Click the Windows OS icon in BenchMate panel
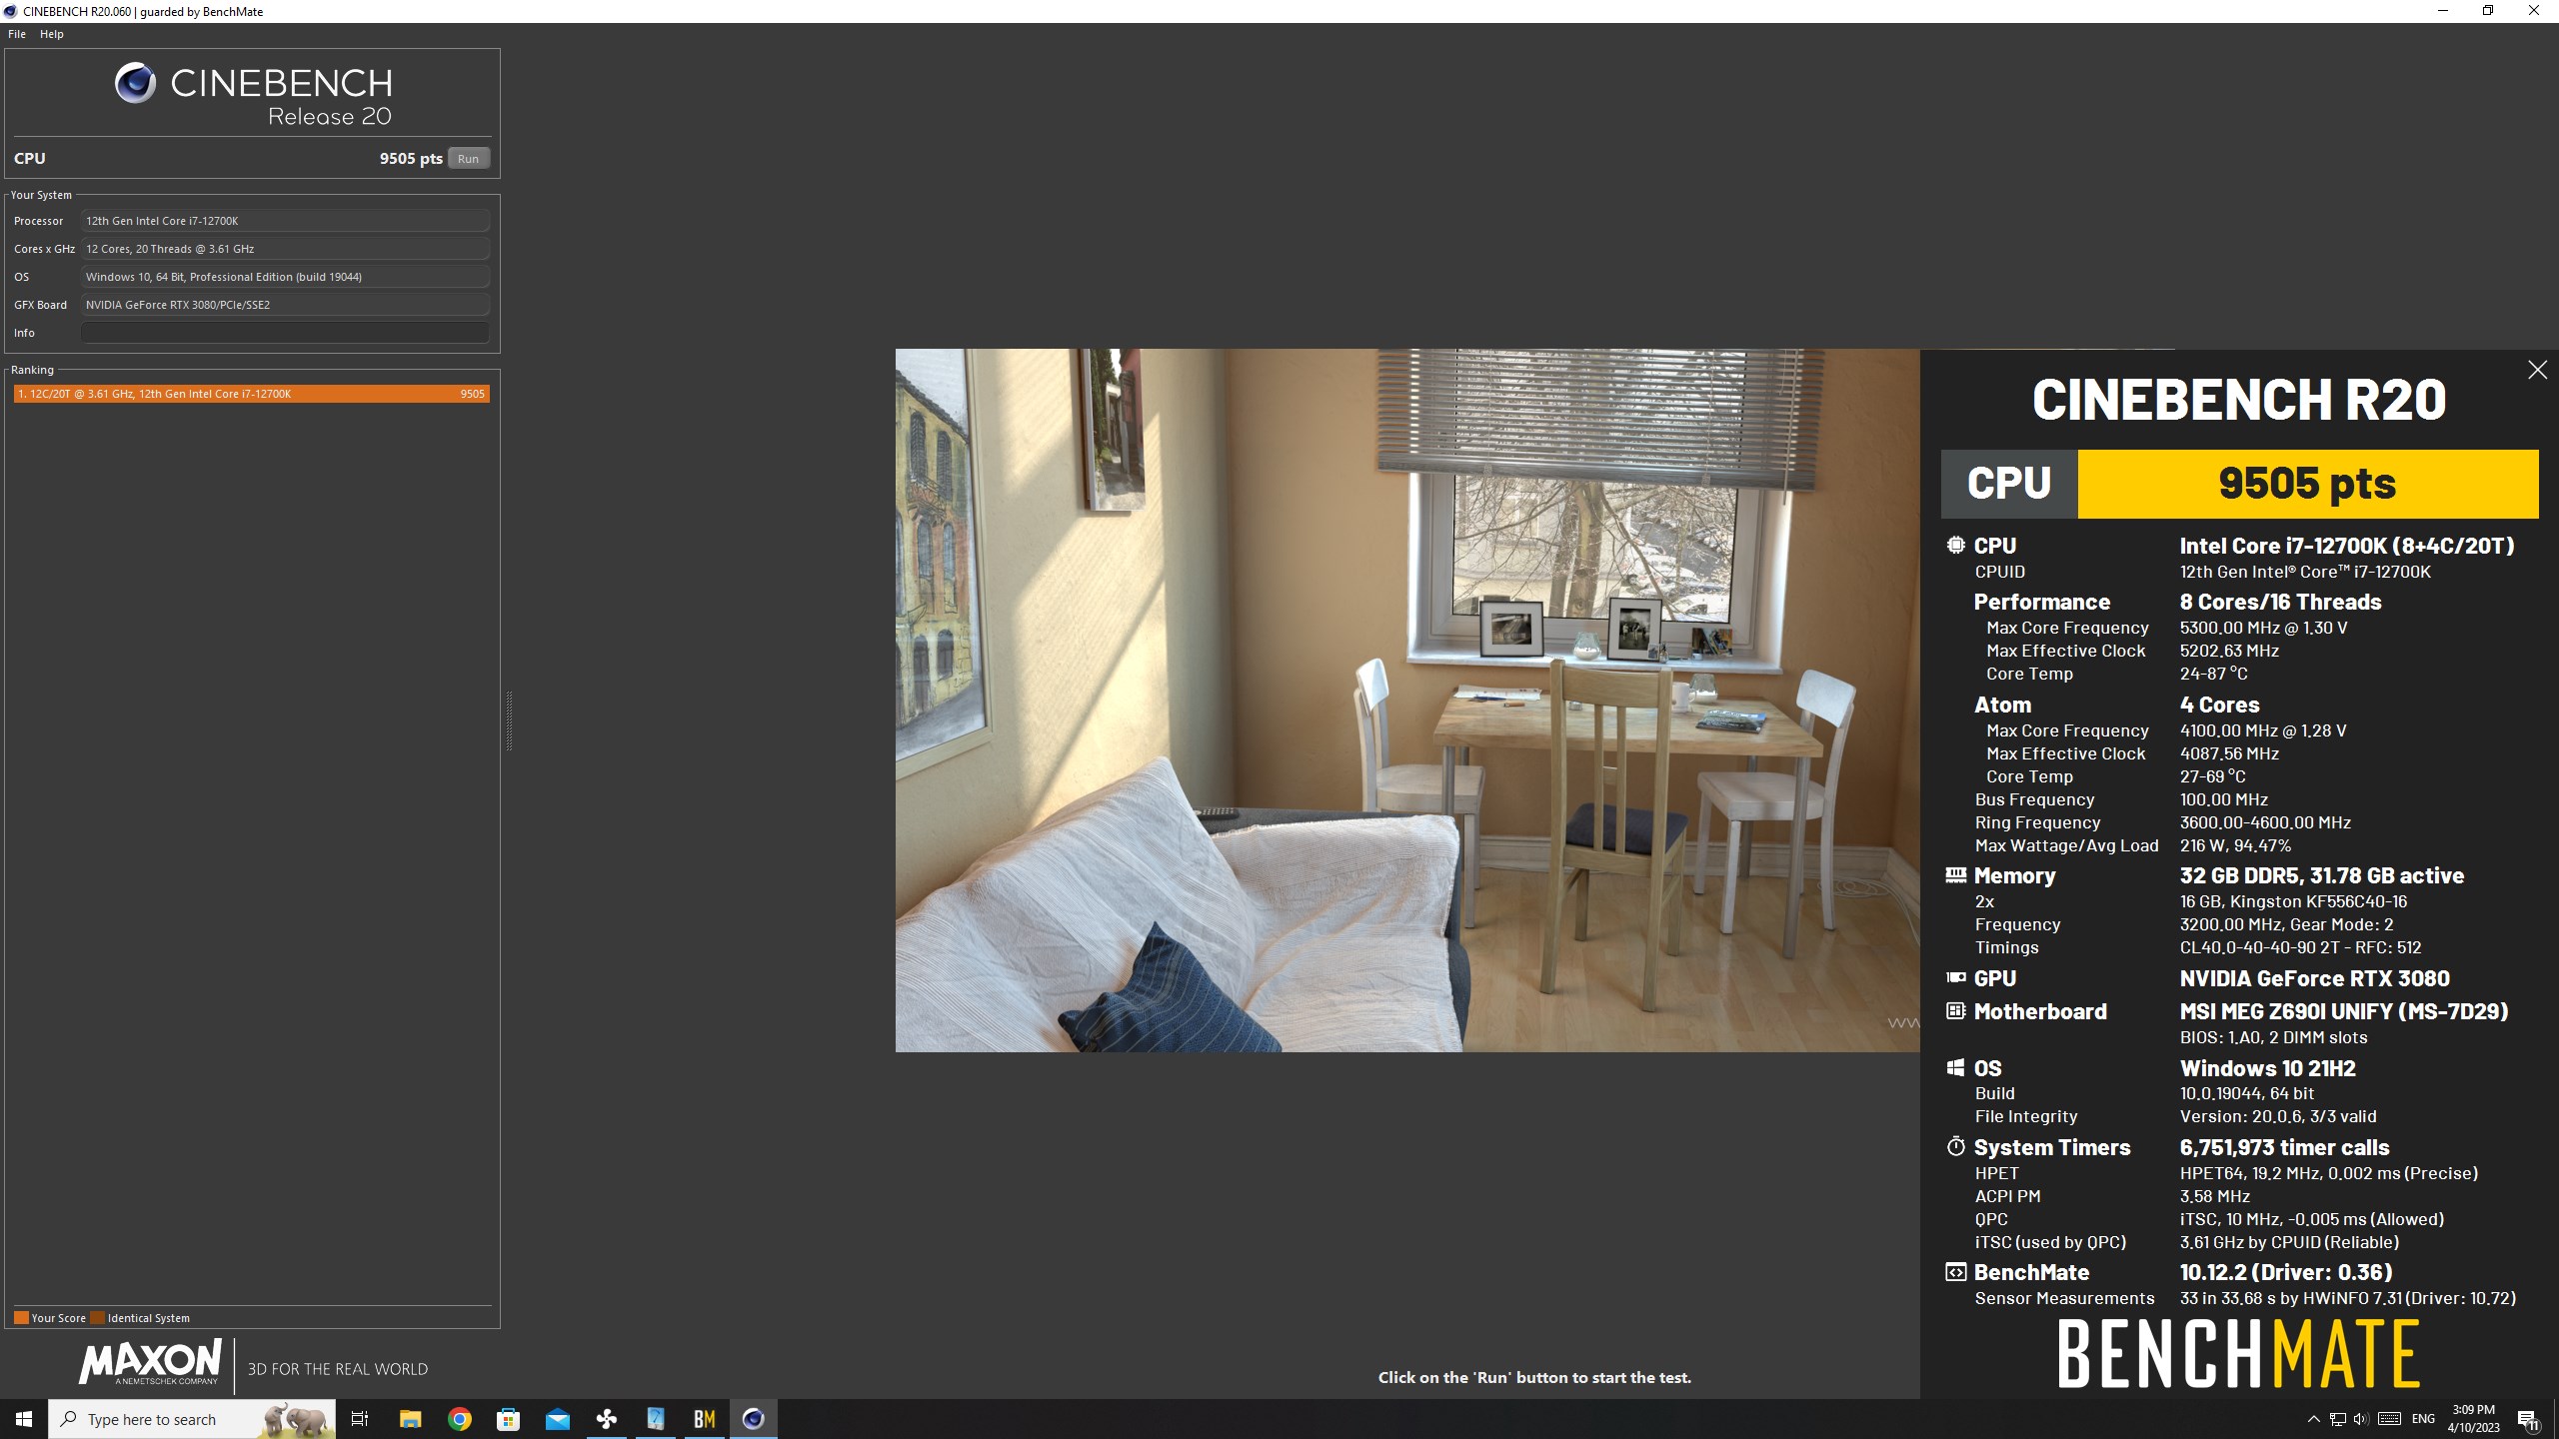2559x1439 pixels. pos(1955,1067)
